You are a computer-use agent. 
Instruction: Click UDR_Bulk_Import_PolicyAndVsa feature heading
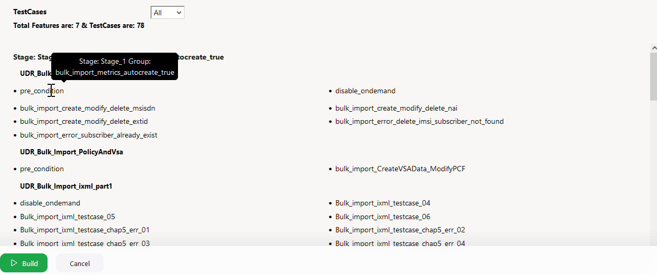pos(72,152)
